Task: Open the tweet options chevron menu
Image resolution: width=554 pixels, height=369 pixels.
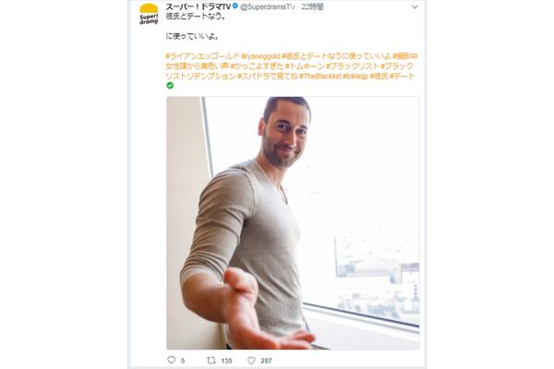Action: tap(415, 6)
